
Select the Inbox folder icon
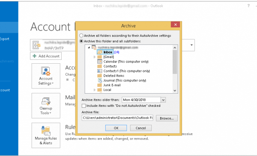click(x=100, y=52)
